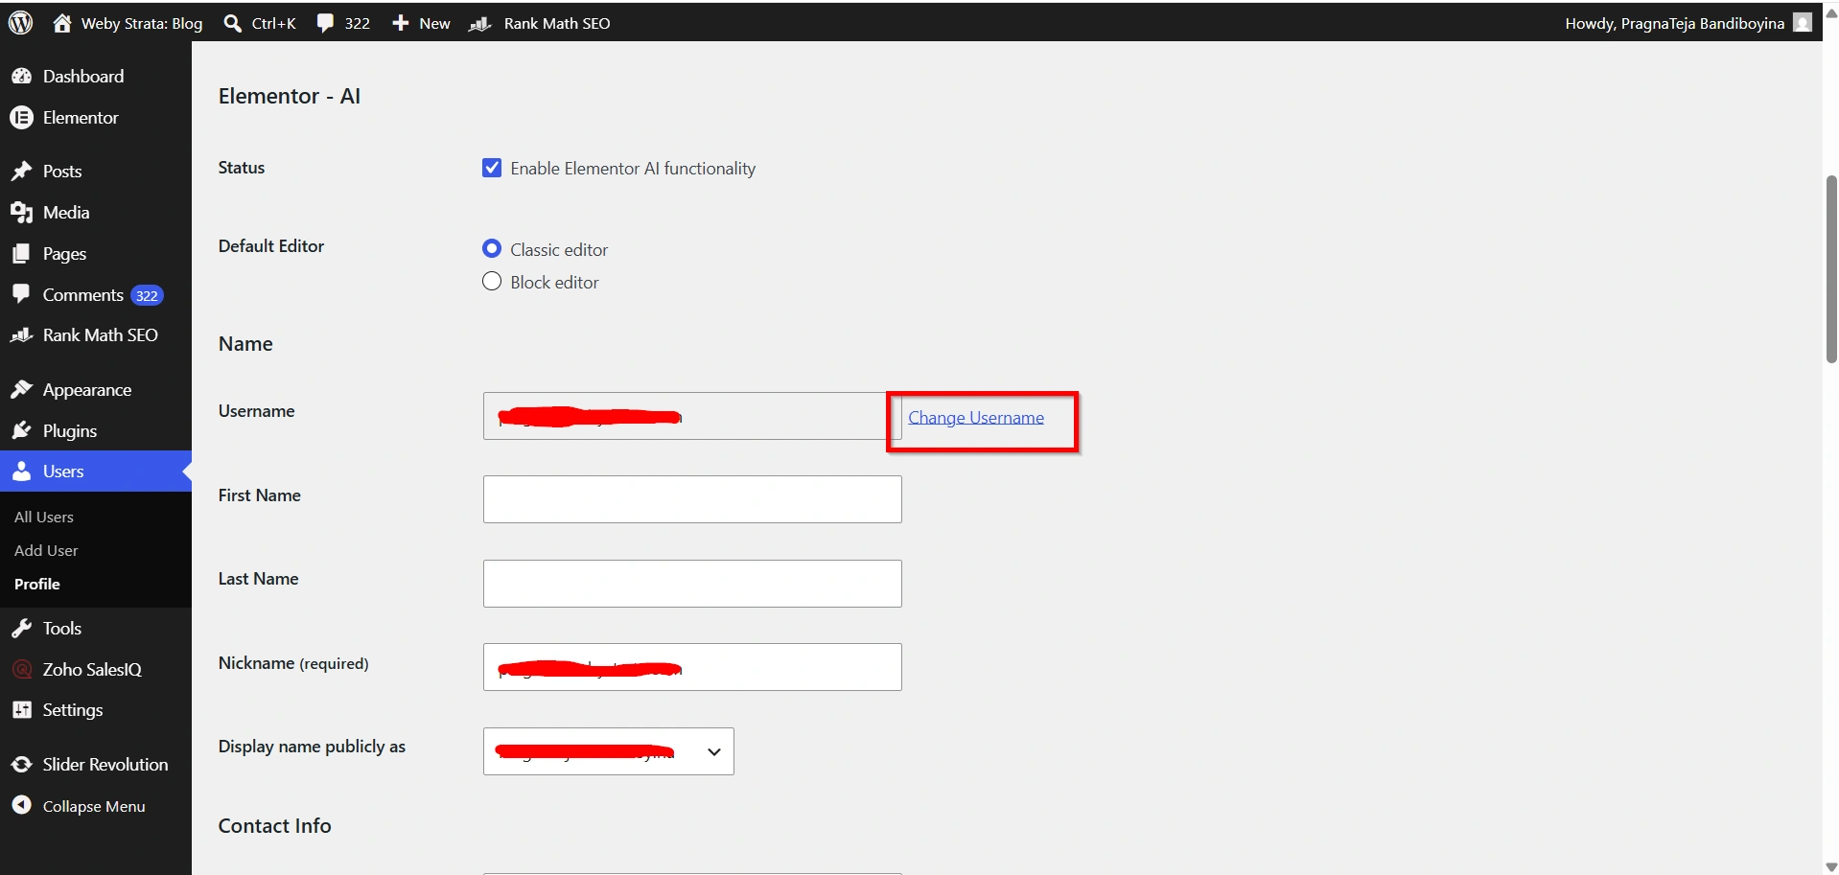The height and width of the screenshot is (875, 1839).
Task: Click the First Name input field
Action: point(692,499)
